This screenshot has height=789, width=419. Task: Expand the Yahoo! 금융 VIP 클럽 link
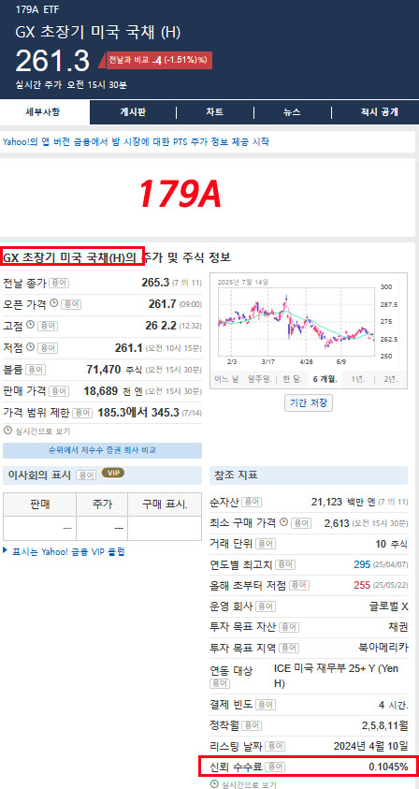tap(64, 551)
